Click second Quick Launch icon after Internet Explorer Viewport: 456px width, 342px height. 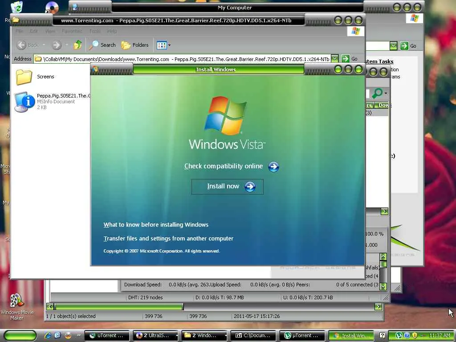coord(57,335)
